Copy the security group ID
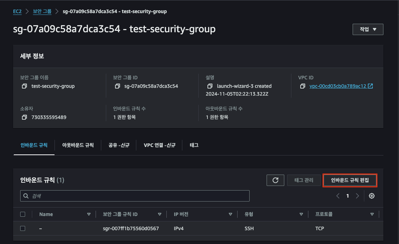This screenshot has width=399, height=244. point(118,86)
